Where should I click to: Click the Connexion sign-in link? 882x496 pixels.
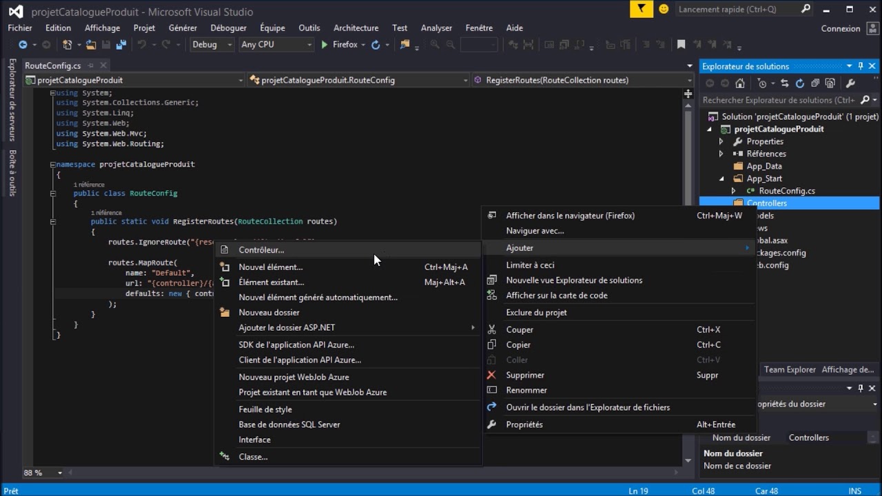click(x=841, y=28)
